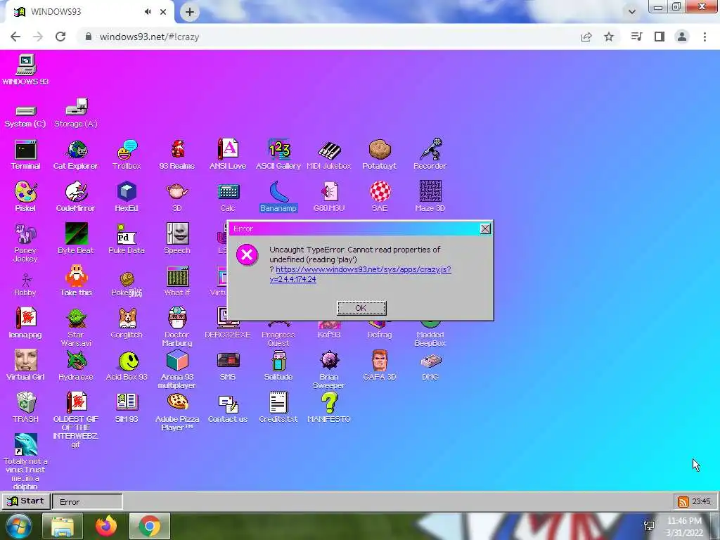Open the 3D teapot icon

(x=177, y=191)
